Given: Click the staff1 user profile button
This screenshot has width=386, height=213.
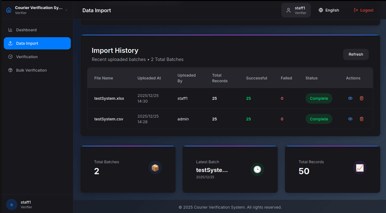Looking at the screenshot, I should pyautogui.click(x=296, y=10).
